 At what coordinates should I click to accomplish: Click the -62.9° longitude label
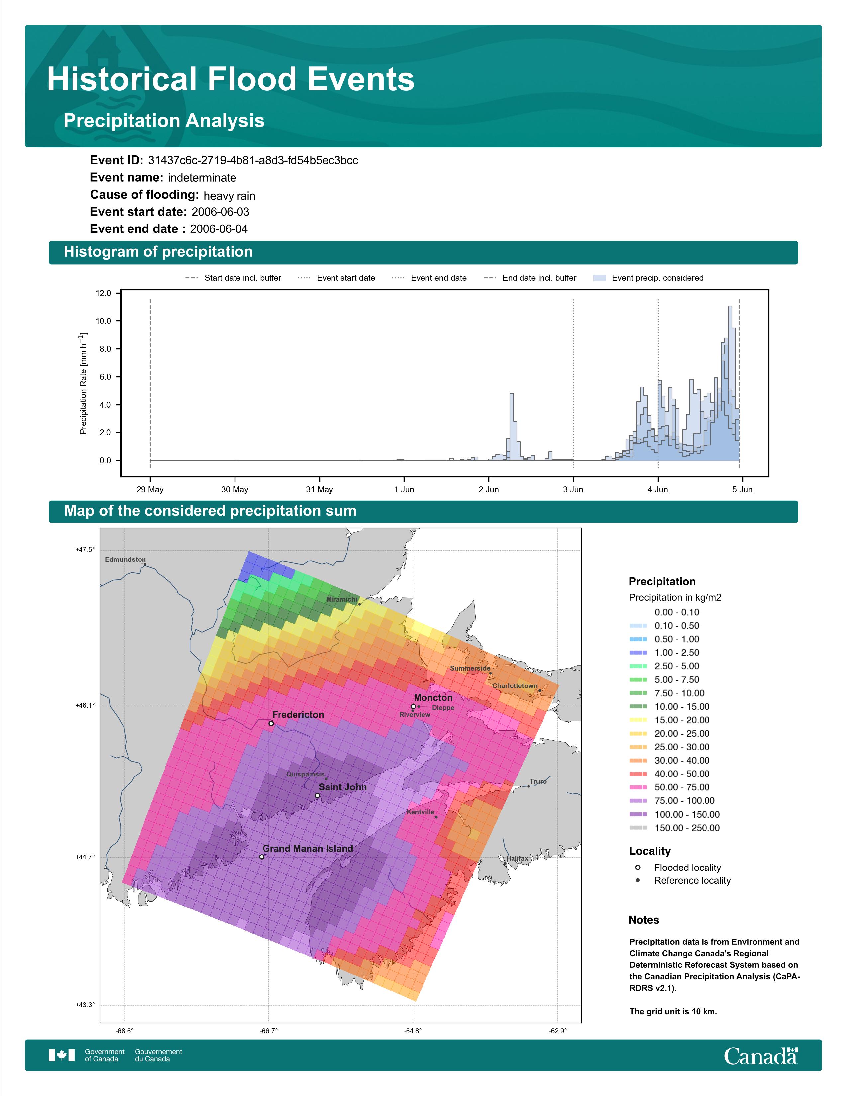pos(557,1031)
